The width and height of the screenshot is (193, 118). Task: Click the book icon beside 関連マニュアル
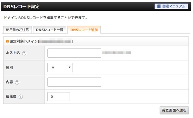pyautogui.click(x=159, y=6)
